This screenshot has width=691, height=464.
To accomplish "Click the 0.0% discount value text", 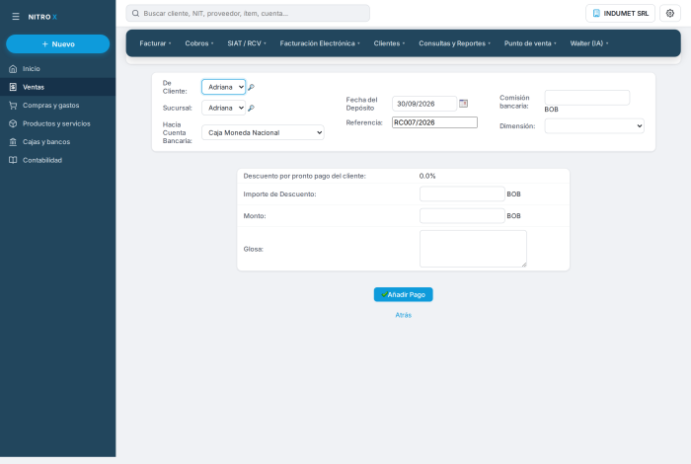I will click(x=427, y=176).
